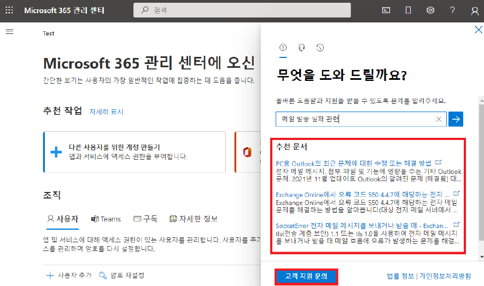Click scrollbar up arrow in help panel
Image resolution: width=484 pixels, height=286 pixels.
click(481, 101)
